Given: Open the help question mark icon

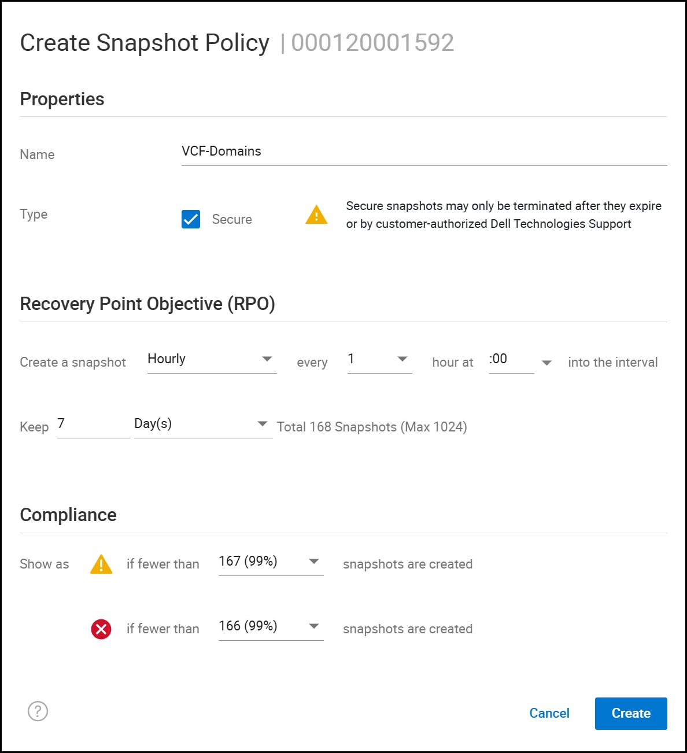Looking at the screenshot, I should 38,711.
